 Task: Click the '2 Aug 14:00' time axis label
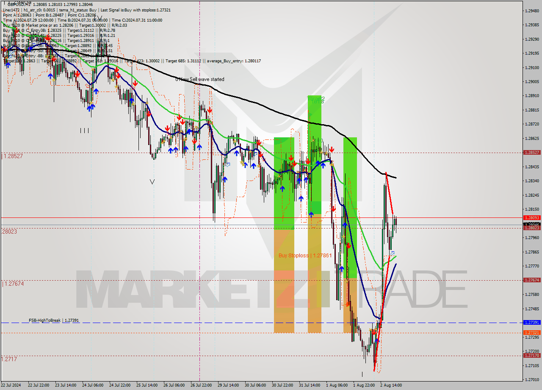(391, 385)
